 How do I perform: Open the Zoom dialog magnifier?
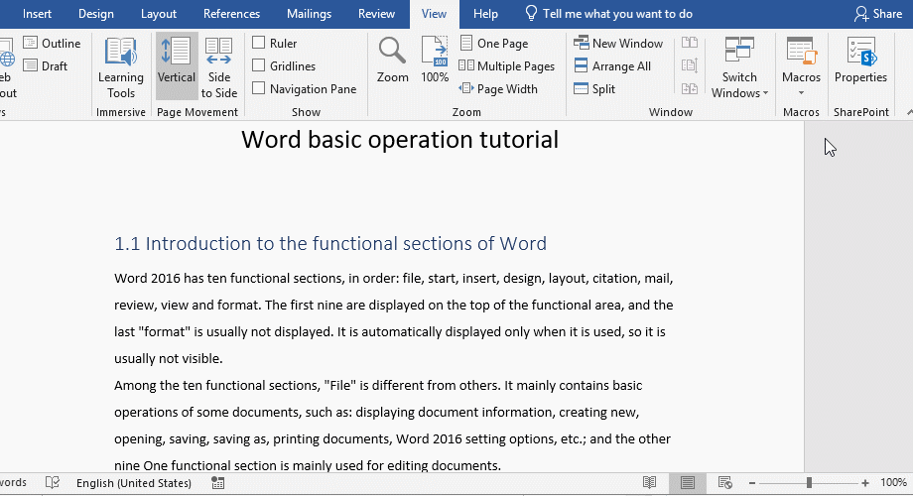click(x=392, y=60)
